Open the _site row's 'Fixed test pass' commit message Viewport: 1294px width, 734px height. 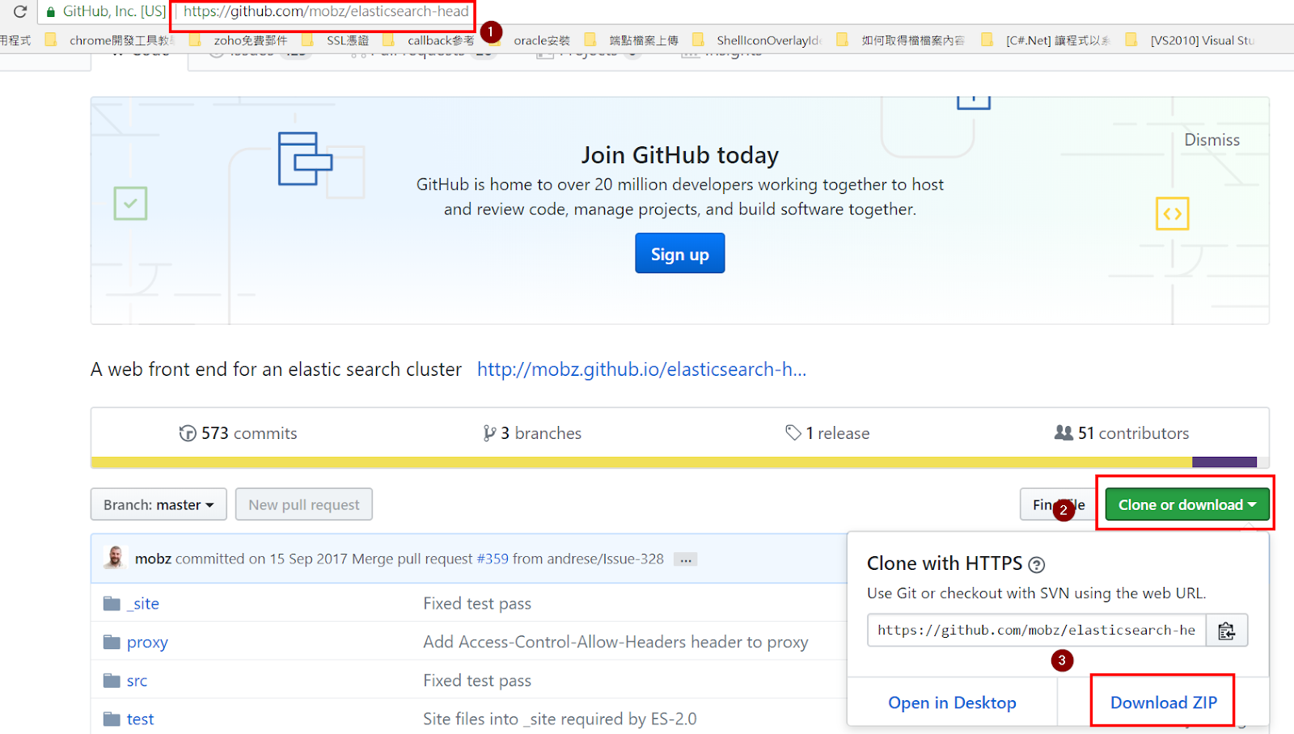click(x=477, y=604)
